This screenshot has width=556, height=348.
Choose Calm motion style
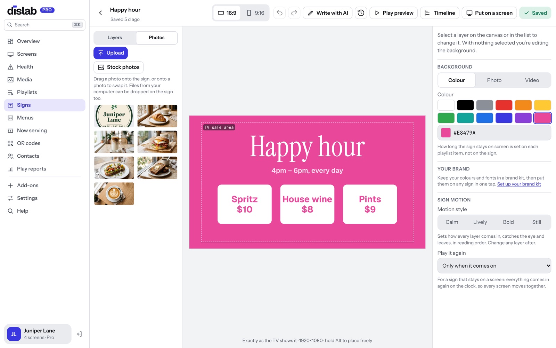452,222
